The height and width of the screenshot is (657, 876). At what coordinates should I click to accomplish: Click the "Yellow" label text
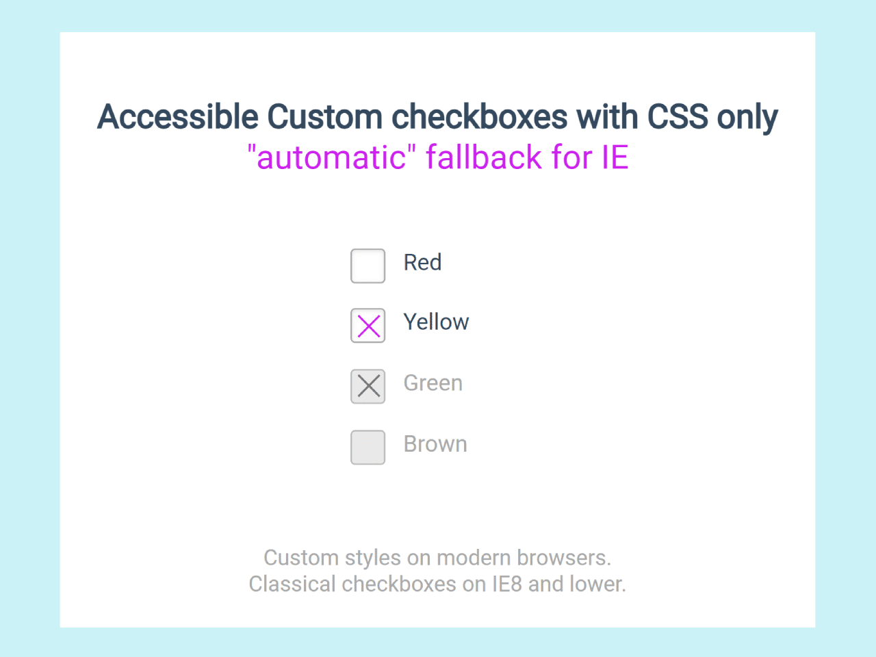click(x=436, y=322)
